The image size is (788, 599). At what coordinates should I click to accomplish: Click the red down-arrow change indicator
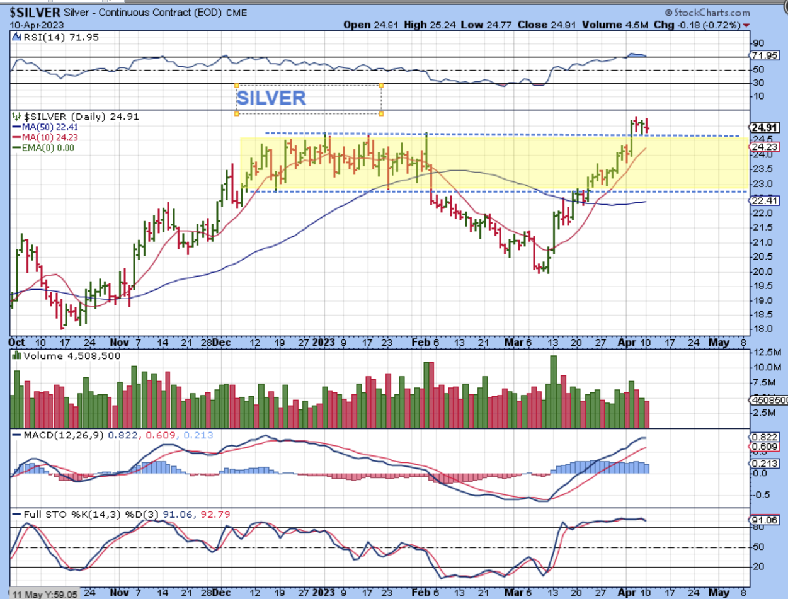pyautogui.click(x=746, y=25)
